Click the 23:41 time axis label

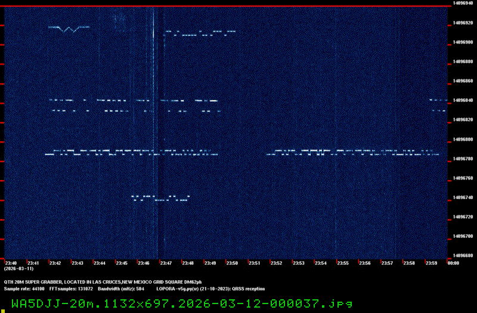(33, 263)
